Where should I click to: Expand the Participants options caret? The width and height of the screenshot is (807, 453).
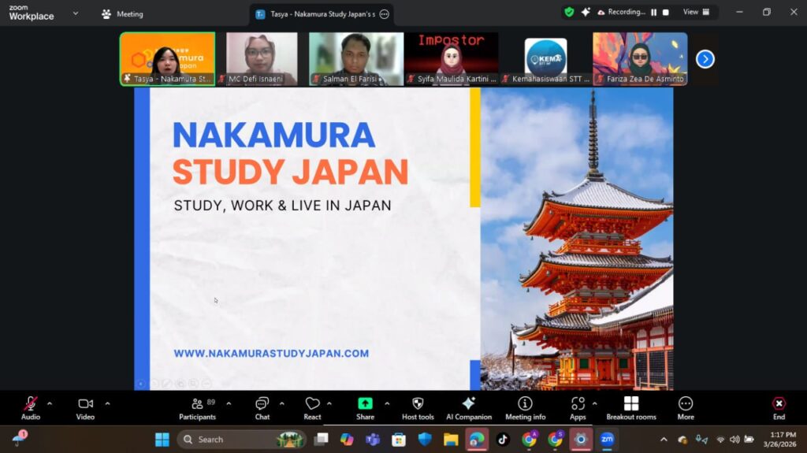[229, 404]
